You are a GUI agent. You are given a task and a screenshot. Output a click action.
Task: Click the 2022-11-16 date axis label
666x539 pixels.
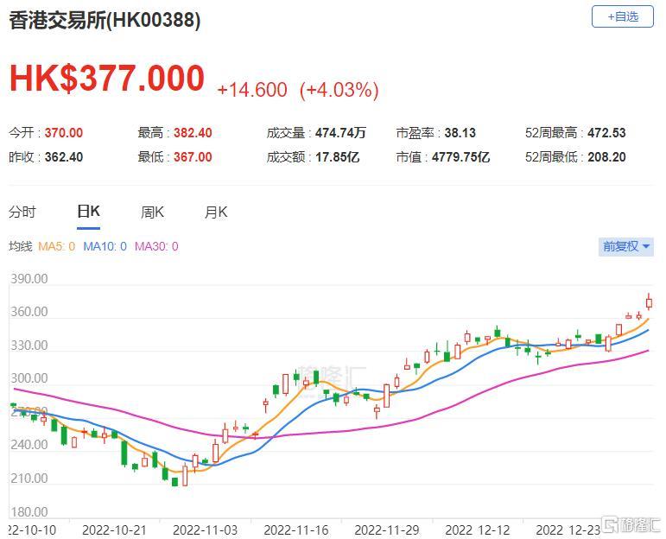point(296,530)
